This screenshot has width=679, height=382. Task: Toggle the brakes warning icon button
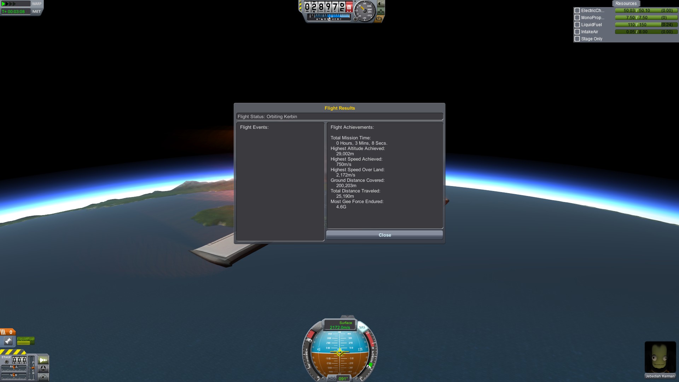point(379,19)
